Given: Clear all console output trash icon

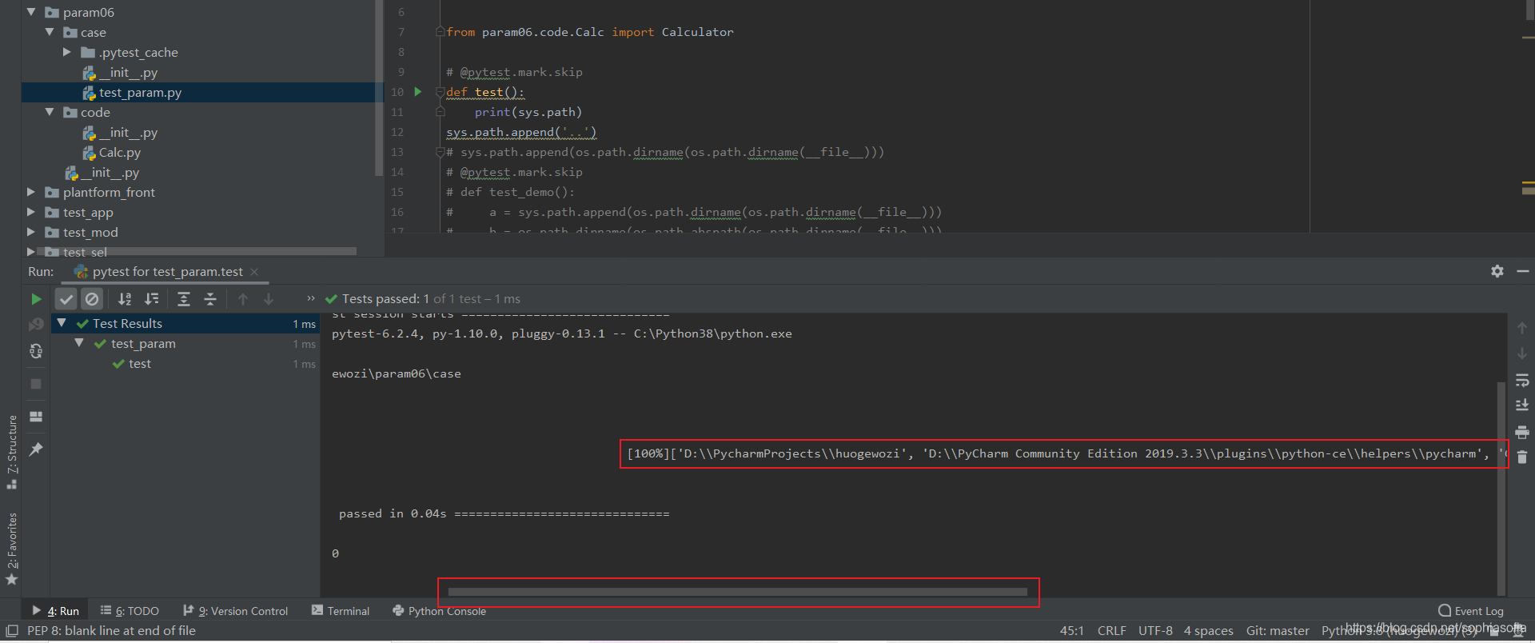Looking at the screenshot, I should coord(1522,457).
